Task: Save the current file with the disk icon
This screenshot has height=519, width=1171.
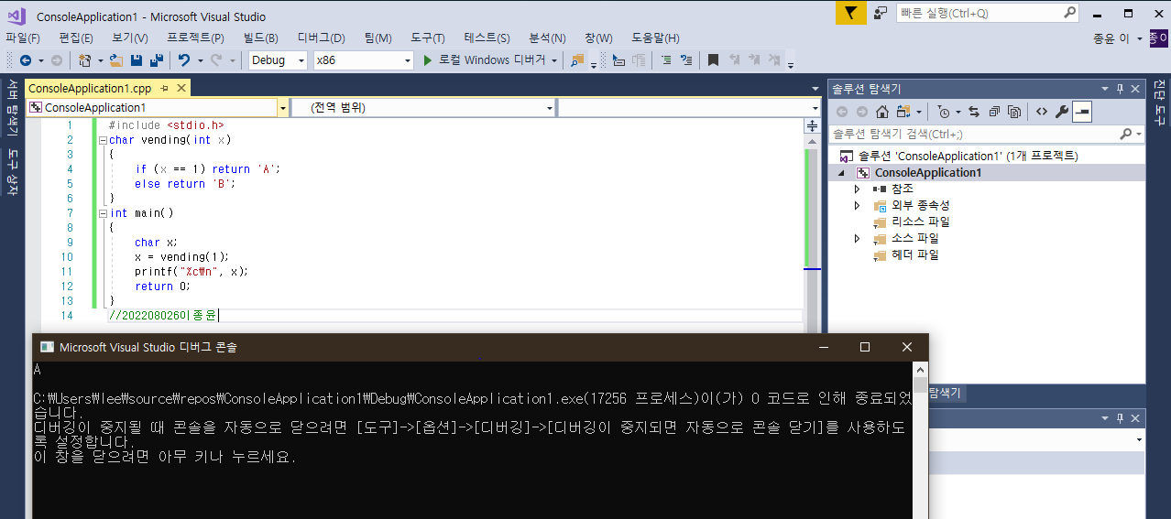Action: tap(137, 60)
